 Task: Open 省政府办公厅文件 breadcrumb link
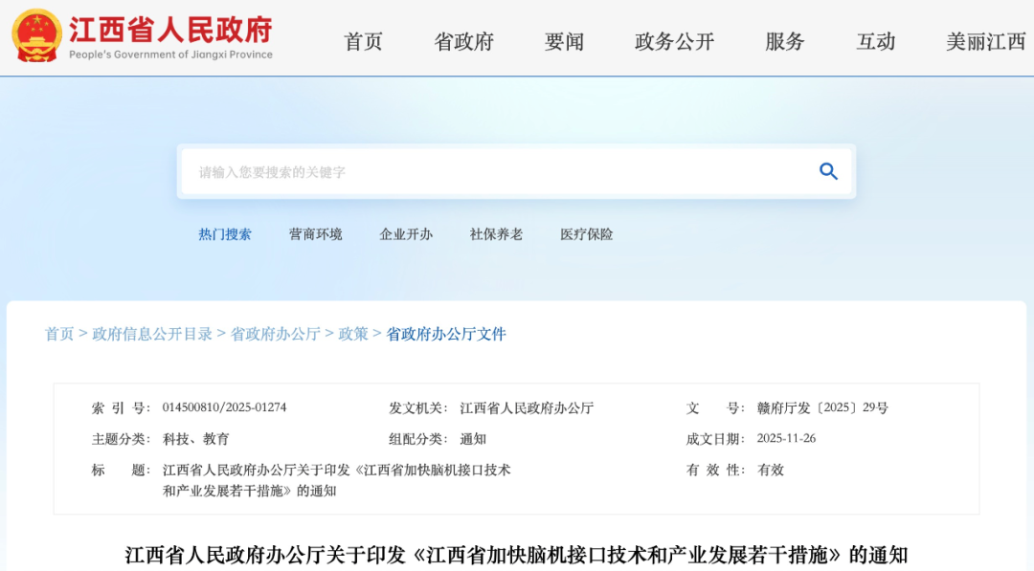point(447,334)
